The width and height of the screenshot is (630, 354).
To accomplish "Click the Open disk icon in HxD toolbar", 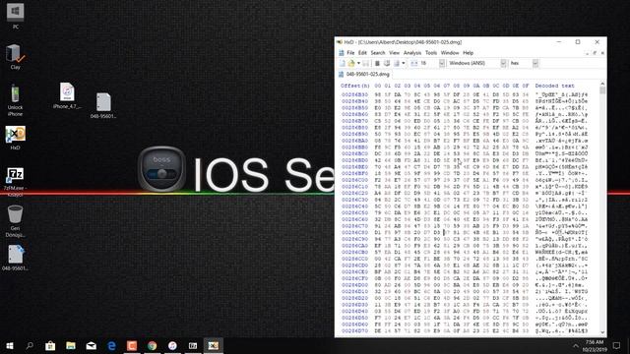I will tap(387, 63).
